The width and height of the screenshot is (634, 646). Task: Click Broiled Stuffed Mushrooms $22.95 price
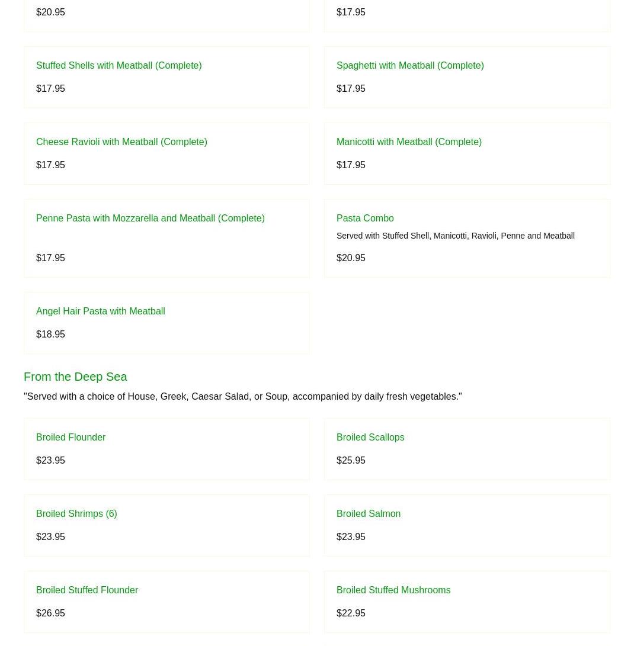(x=351, y=613)
